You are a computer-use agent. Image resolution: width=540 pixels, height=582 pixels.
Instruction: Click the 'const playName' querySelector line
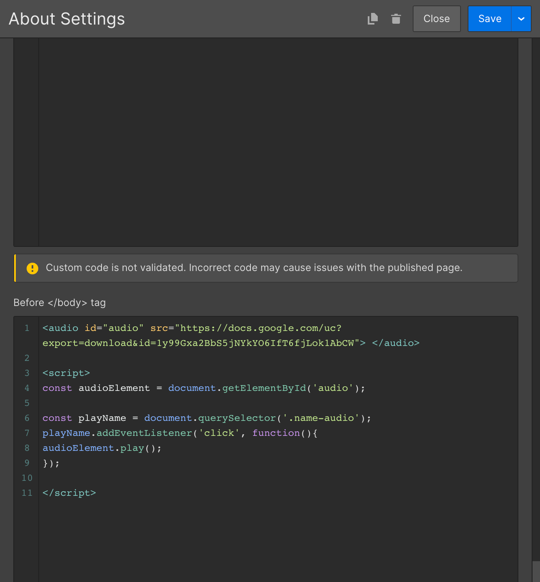click(x=206, y=418)
